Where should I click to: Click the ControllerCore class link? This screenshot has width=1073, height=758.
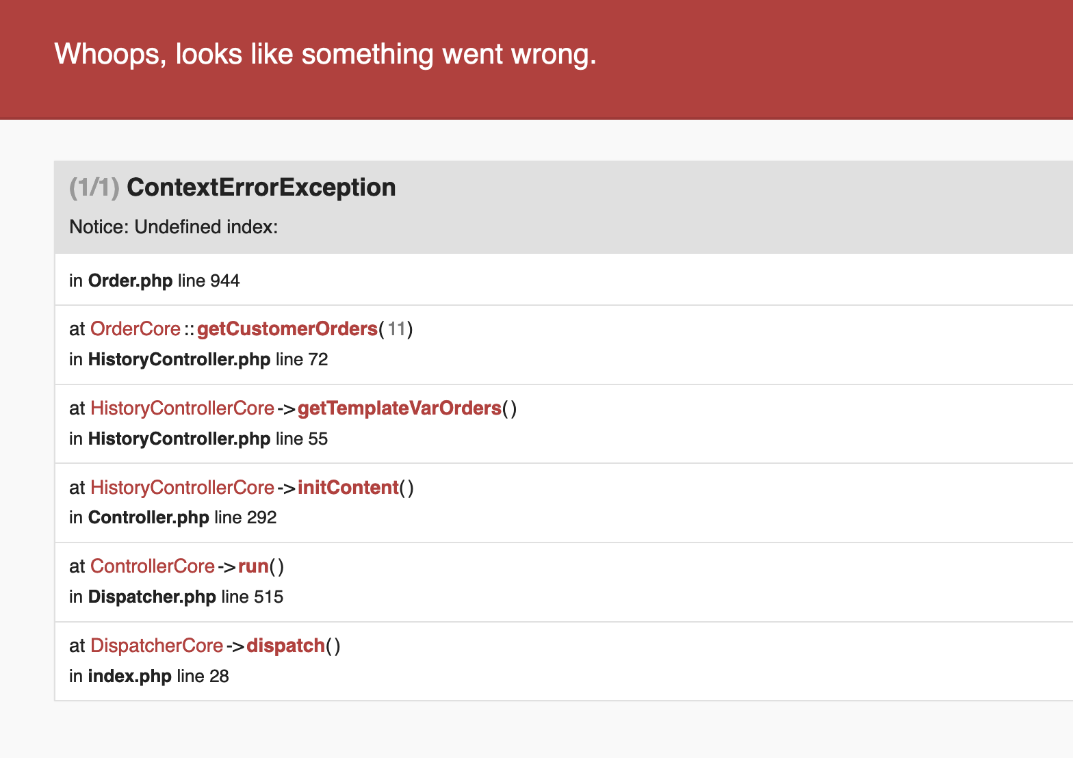click(x=153, y=566)
